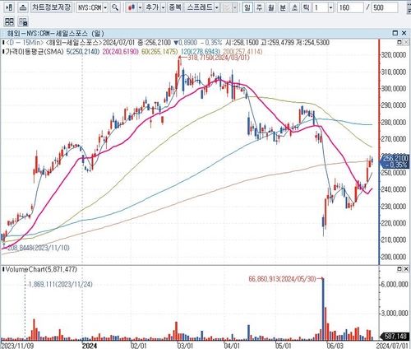Click the chart layout settings icon
Viewport: 411px width, 349px height.
(23, 21)
